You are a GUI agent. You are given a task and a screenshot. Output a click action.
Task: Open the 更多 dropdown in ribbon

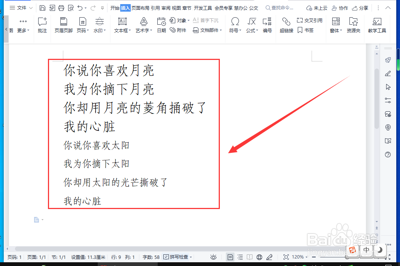coord(23,25)
